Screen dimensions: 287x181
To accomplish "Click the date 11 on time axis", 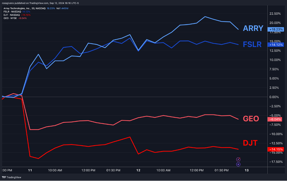I will [x=30, y=170].
